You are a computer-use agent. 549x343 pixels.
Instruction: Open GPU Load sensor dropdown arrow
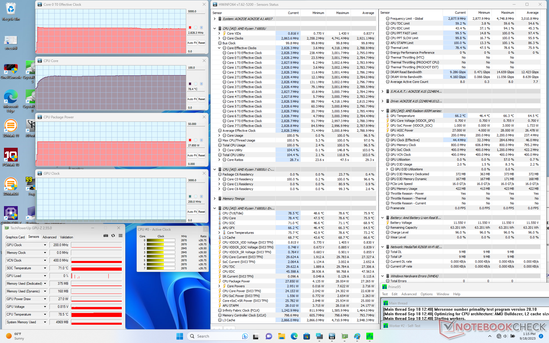(45, 276)
